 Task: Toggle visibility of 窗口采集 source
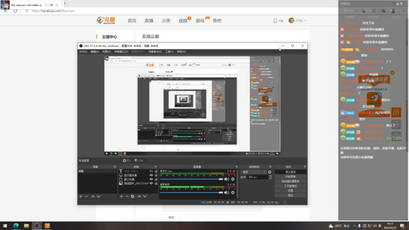[x=151, y=179]
